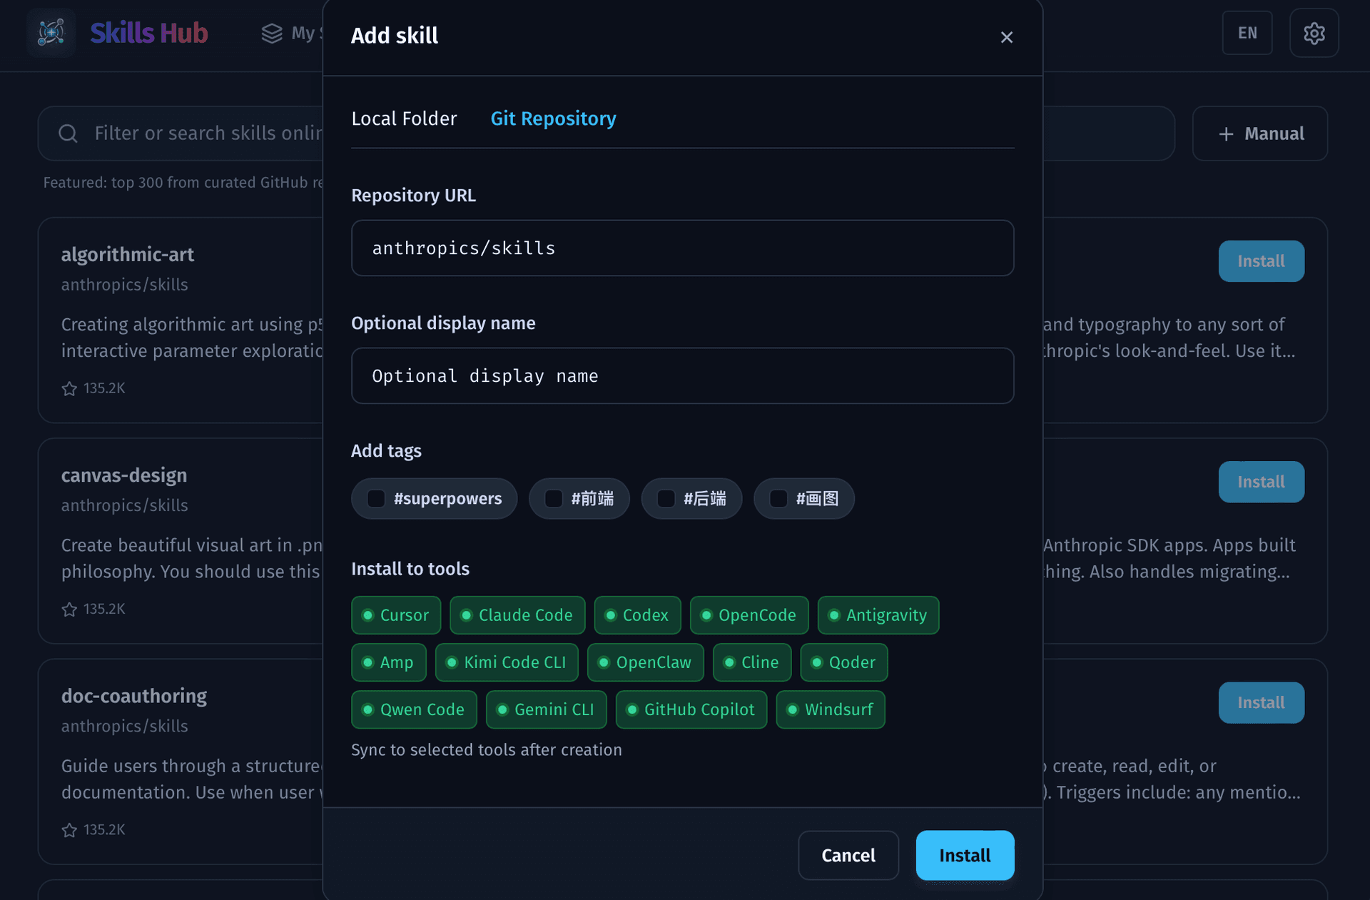Cancel the Add skill dialog
The image size is (1370, 900).
848,855
